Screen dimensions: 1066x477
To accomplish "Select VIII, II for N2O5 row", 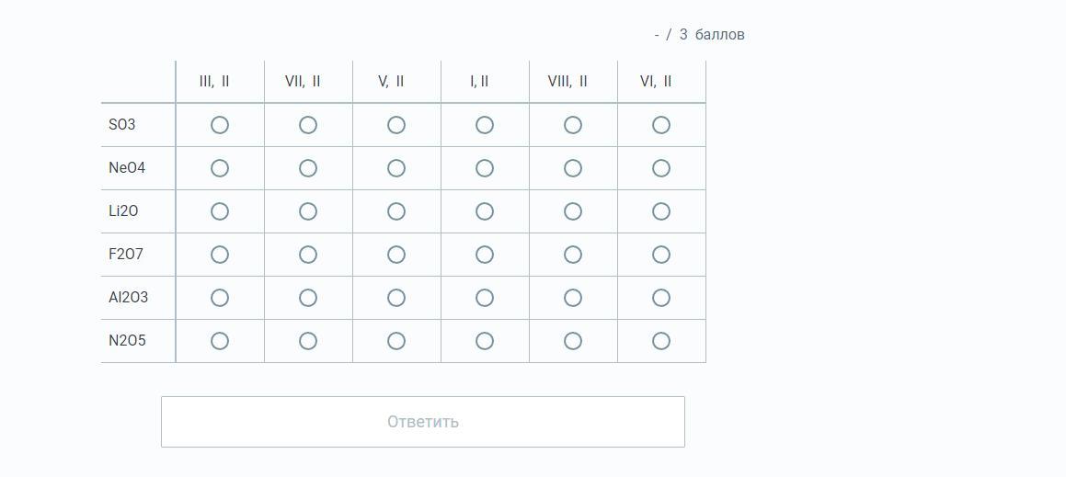I will coord(573,341).
